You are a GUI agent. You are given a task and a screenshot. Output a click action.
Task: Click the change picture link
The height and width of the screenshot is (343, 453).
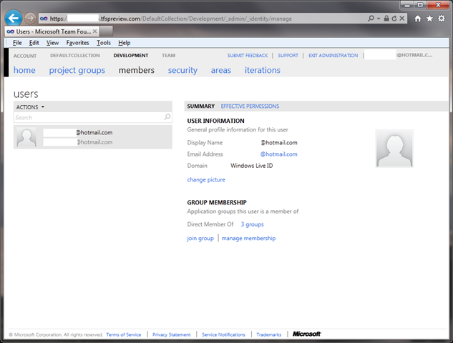[206, 179]
